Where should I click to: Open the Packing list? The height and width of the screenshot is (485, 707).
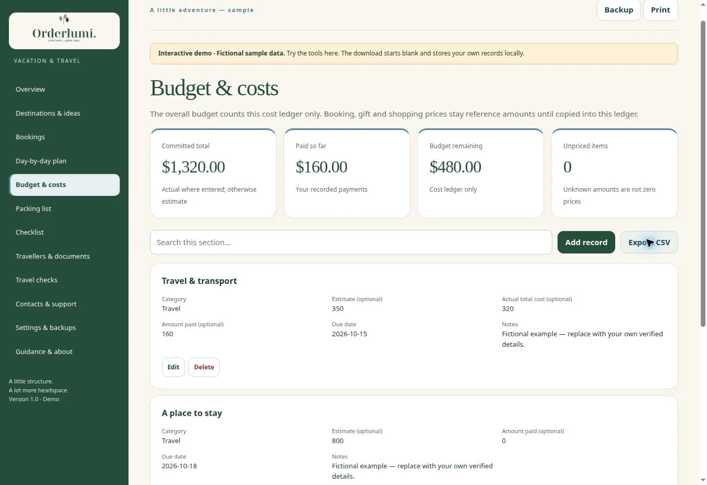[64, 208]
